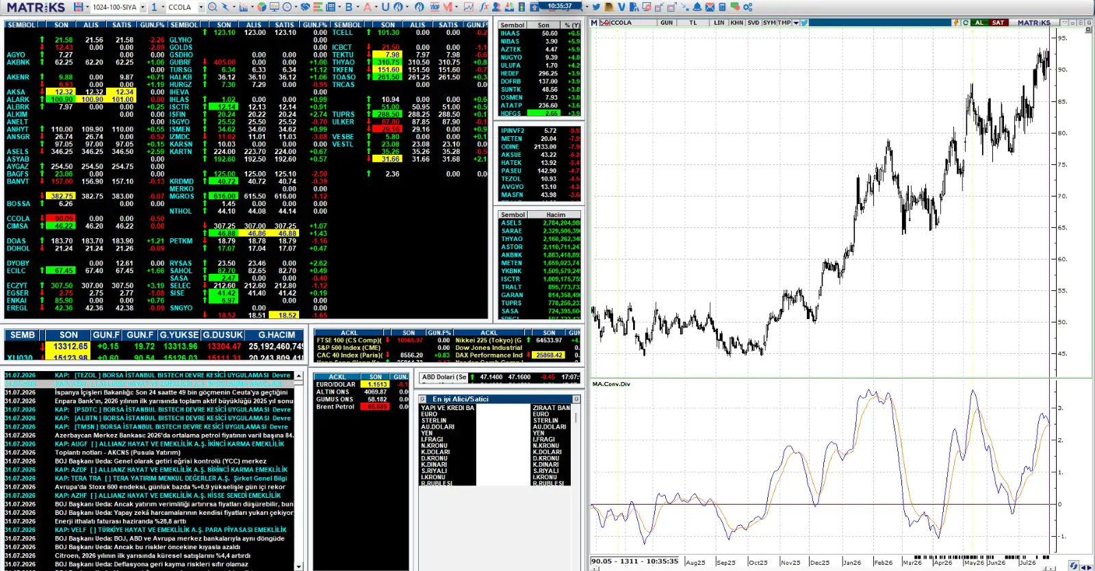Toggle the SYM button on chart header
The height and width of the screenshot is (571, 1095).
tap(770, 23)
